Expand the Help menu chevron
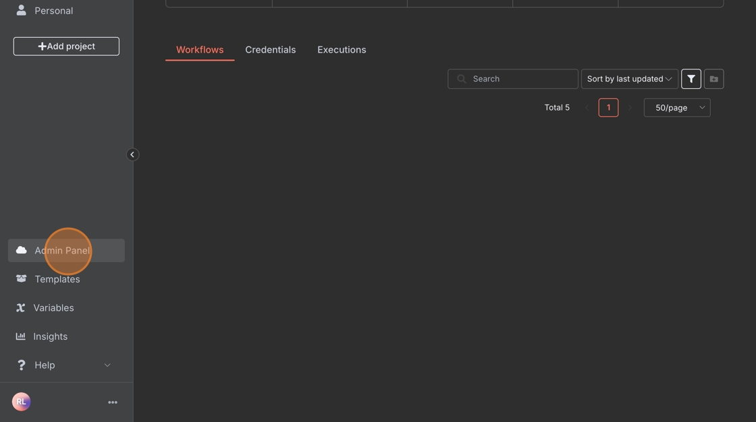The image size is (756, 422). click(x=107, y=365)
